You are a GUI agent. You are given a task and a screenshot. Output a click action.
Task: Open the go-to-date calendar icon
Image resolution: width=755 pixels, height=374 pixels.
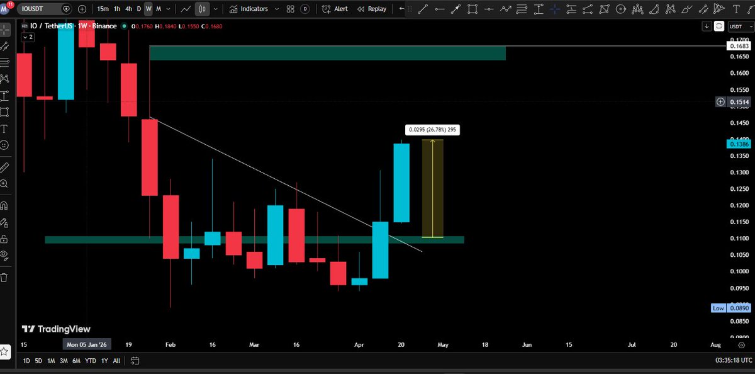(x=135, y=361)
